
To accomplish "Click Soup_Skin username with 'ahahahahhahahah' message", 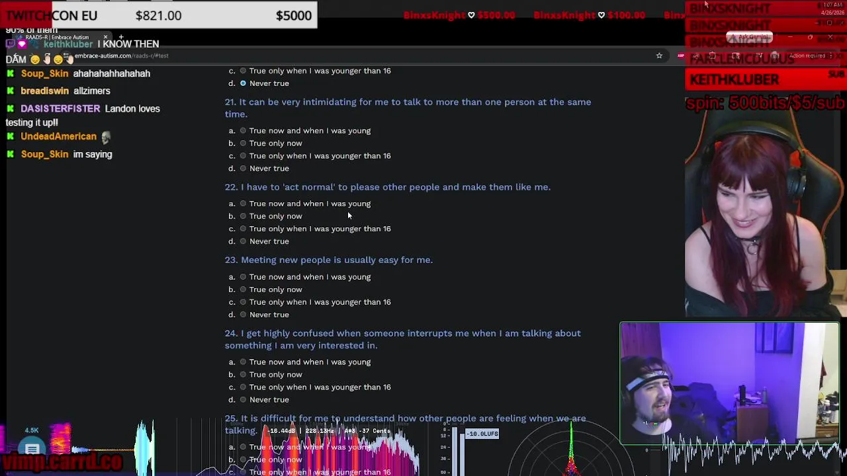I will pyautogui.click(x=44, y=73).
